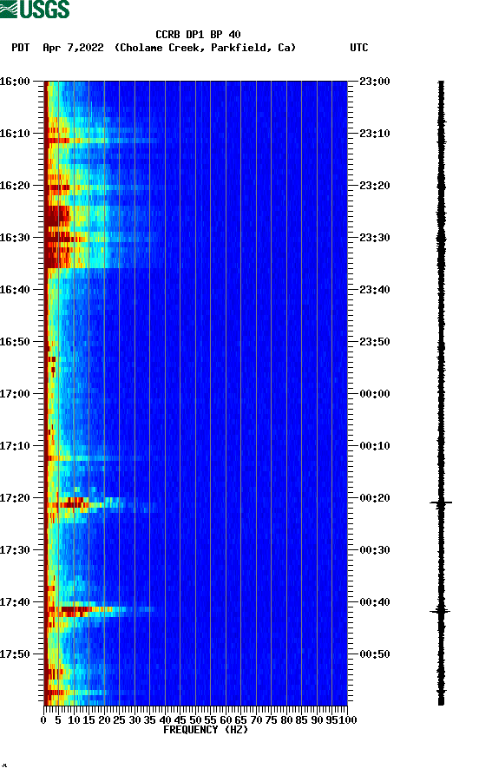Click the title text 'CCRB DP1 BP 40'
This screenshot has width=479, height=775.
click(x=198, y=35)
